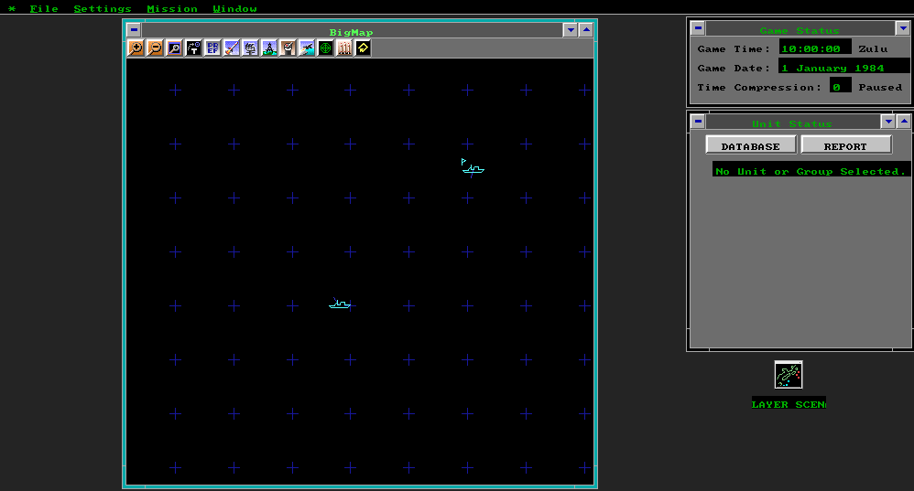This screenshot has height=491, width=914.
Task: Select the flagged ship unit on map
Action: point(473,167)
